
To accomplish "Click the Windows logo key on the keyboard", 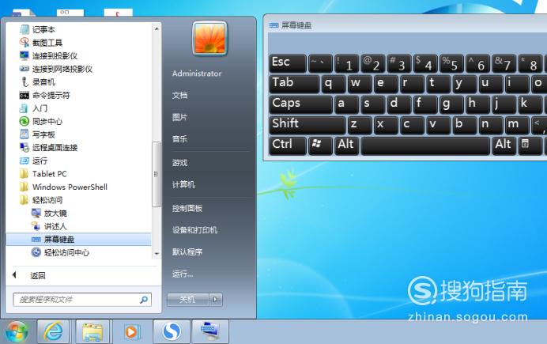I will click(320, 146).
